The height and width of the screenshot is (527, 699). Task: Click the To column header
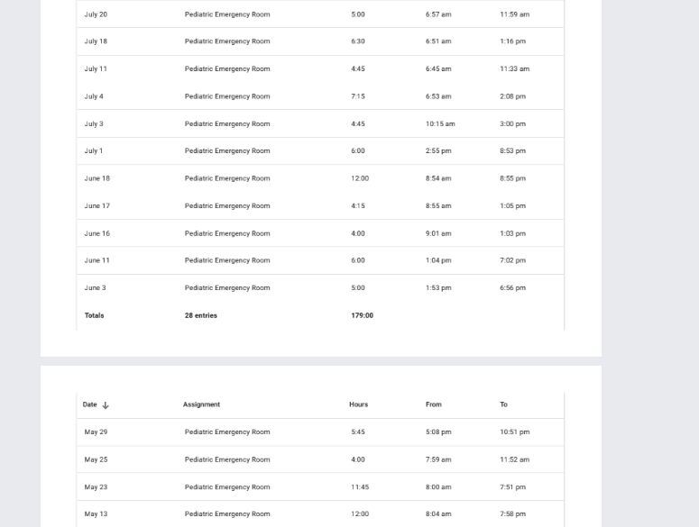pos(503,404)
